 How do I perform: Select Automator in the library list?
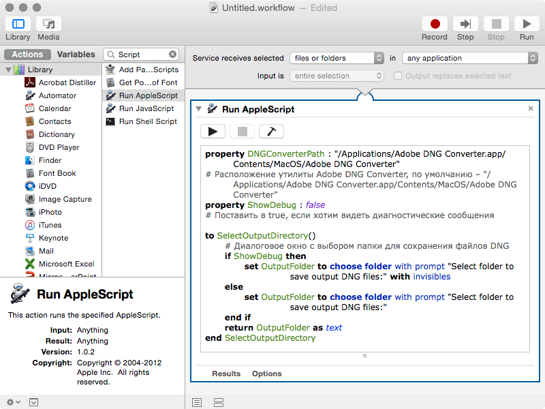point(50,95)
